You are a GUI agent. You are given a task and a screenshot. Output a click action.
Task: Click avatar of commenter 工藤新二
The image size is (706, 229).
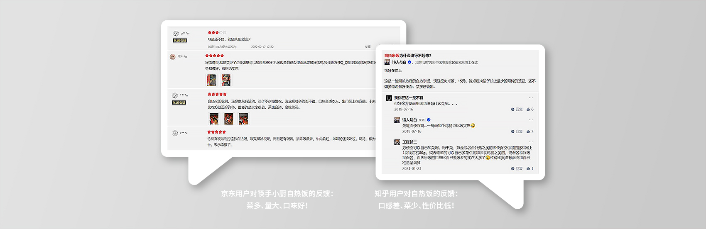pyautogui.click(x=397, y=142)
